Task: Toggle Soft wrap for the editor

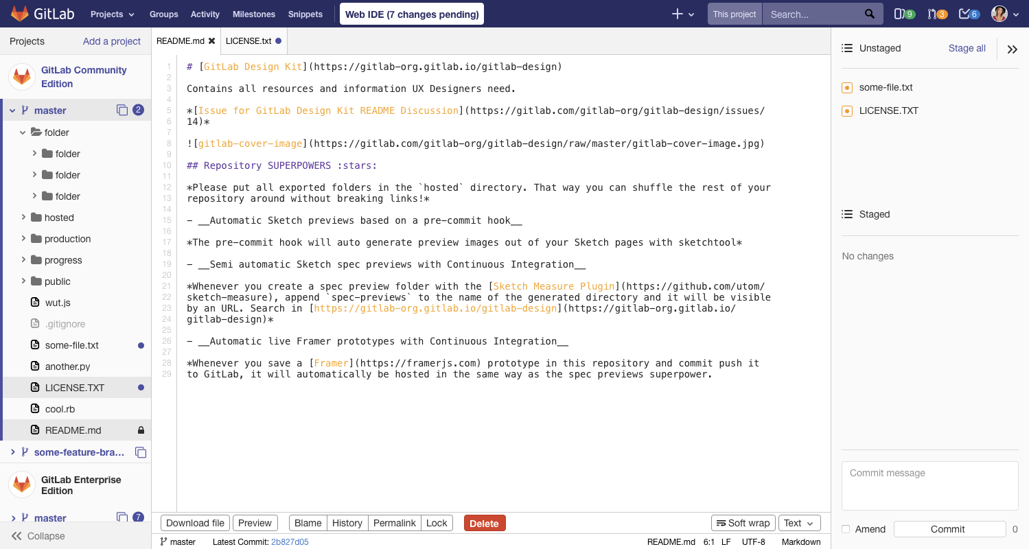Action: pyautogui.click(x=743, y=522)
